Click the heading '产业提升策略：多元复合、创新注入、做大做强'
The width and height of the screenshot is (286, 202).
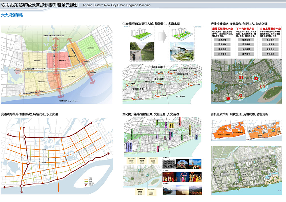click(x=239, y=24)
